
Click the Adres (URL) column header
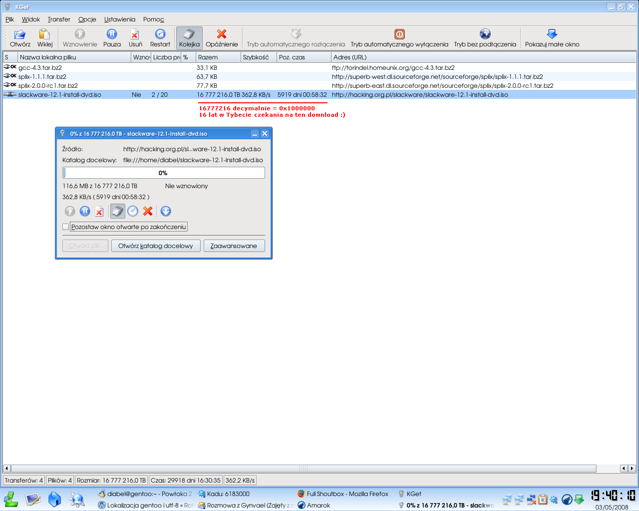[483, 57]
